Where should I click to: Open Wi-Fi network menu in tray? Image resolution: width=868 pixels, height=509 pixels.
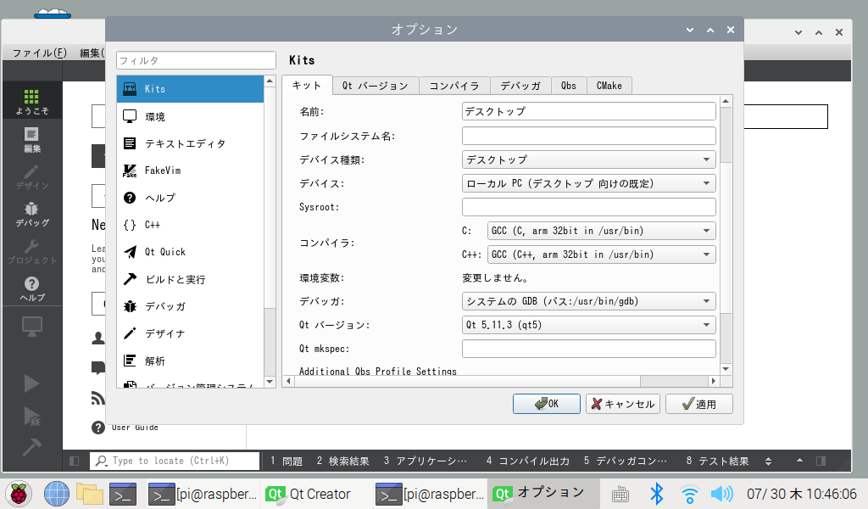689,494
